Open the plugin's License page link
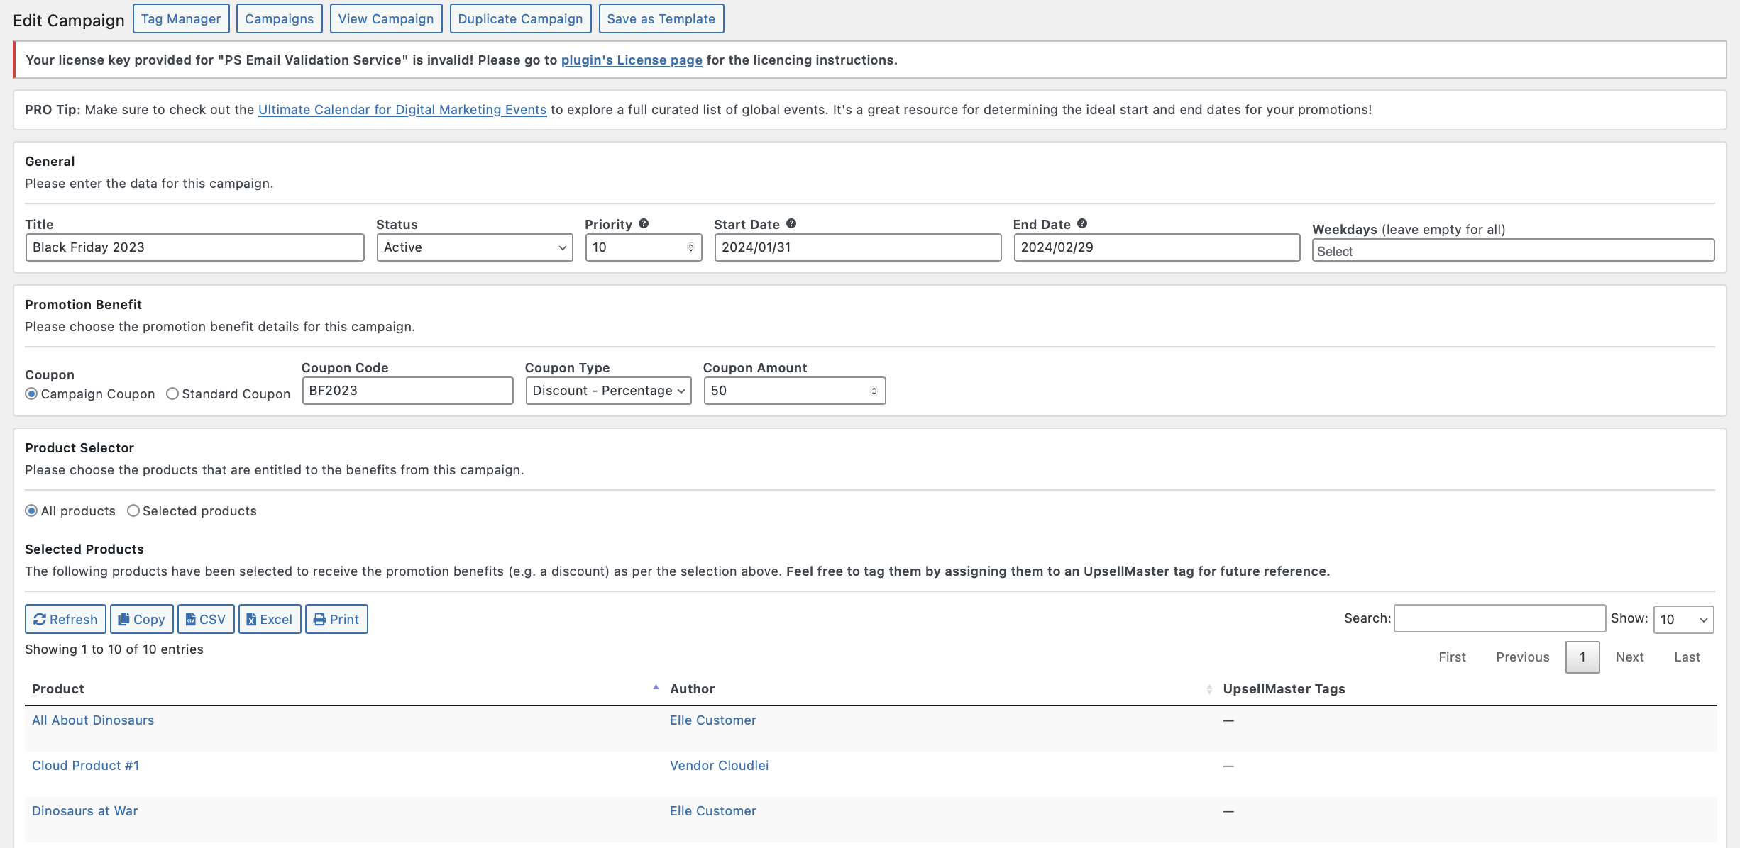 [632, 60]
